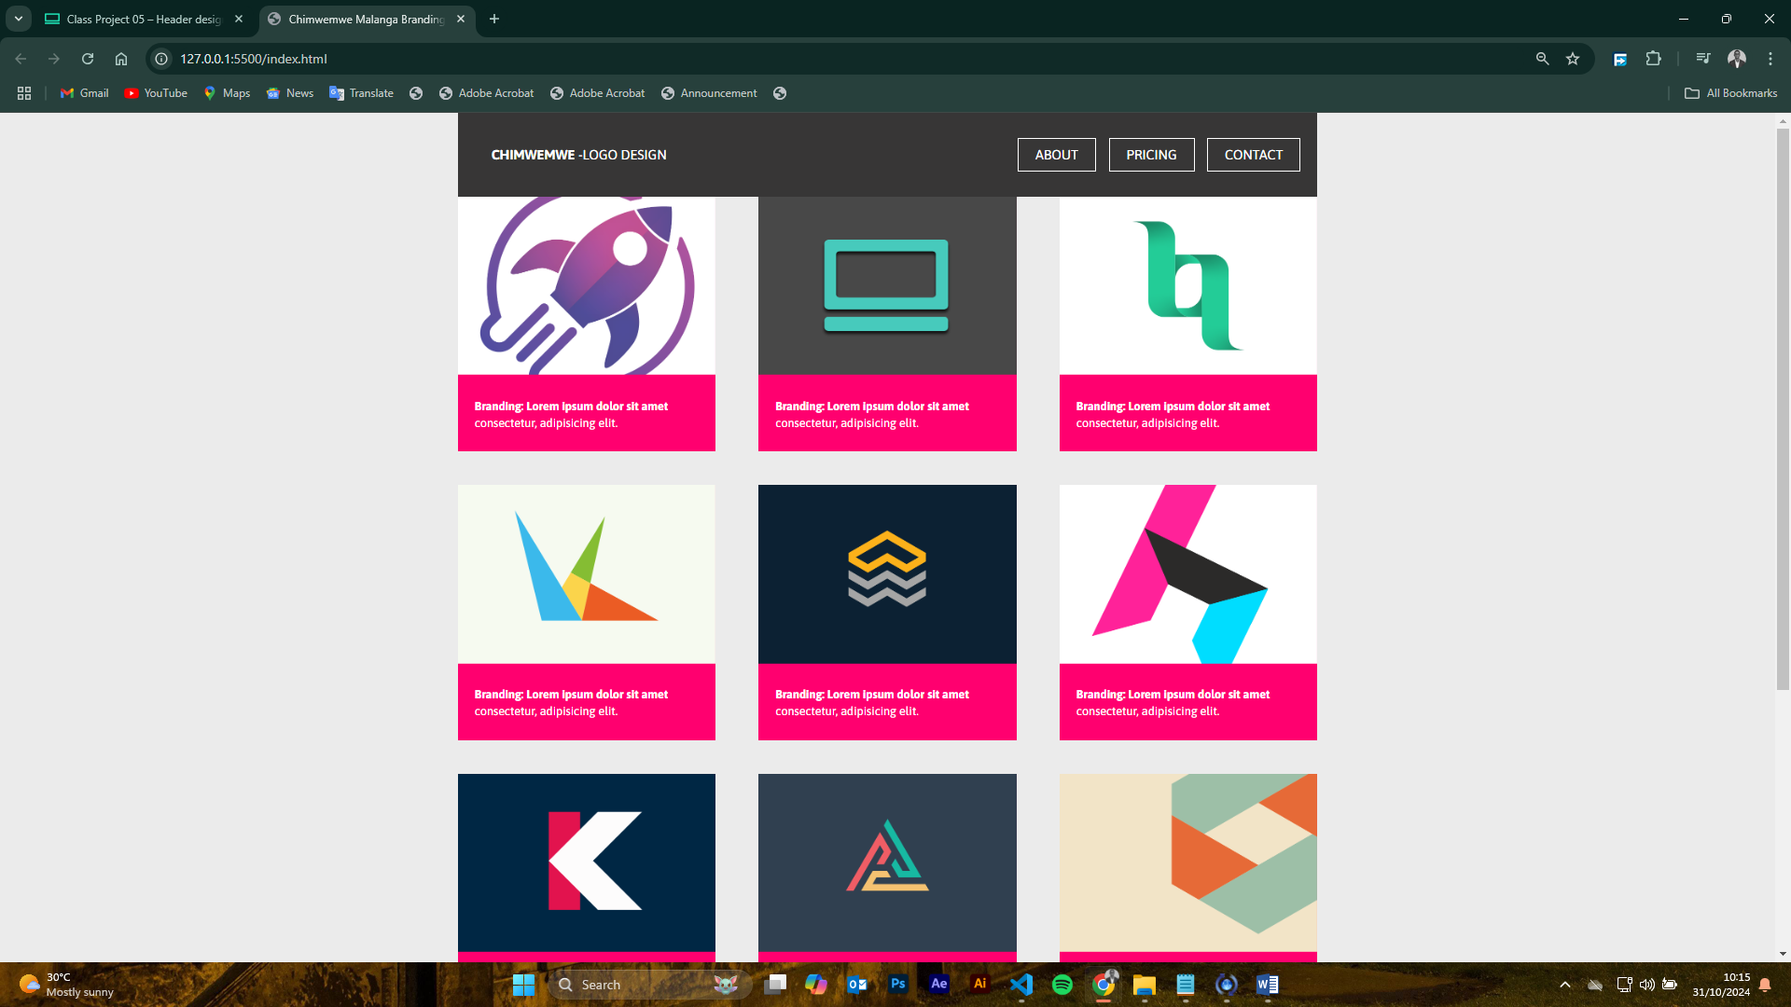Bookmark this page with the star
The width and height of the screenshot is (1791, 1007).
pyautogui.click(x=1573, y=59)
